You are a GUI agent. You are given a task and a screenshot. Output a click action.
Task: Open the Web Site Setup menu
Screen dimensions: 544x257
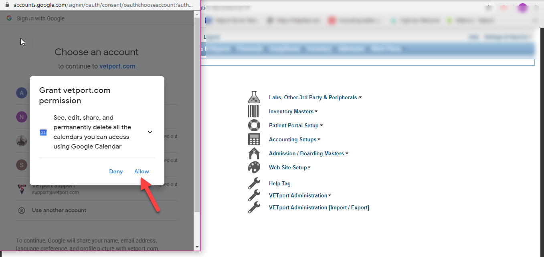coord(288,167)
